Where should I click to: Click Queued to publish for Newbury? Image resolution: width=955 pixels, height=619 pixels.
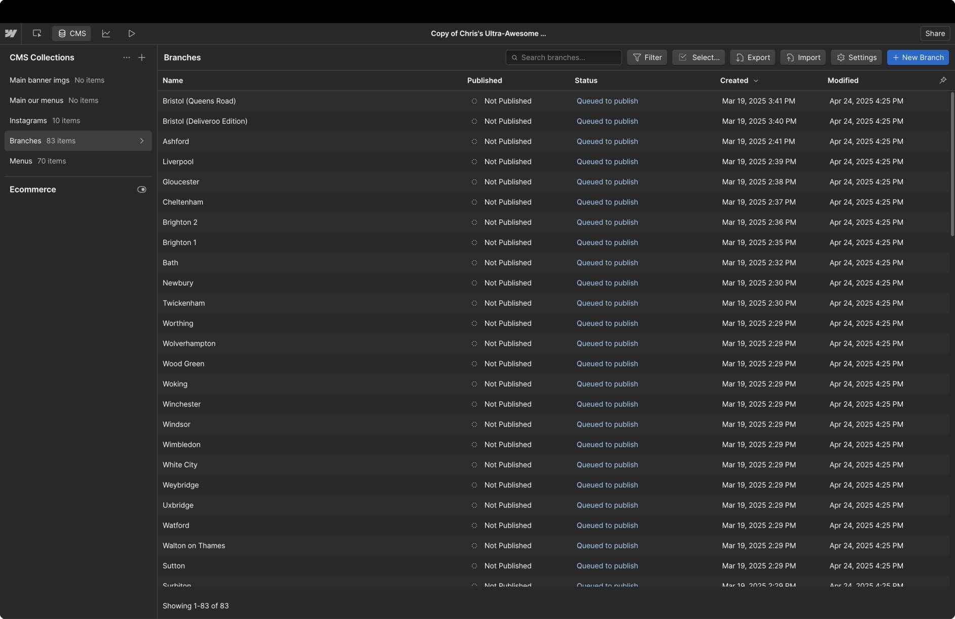pyautogui.click(x=607, y=283)
